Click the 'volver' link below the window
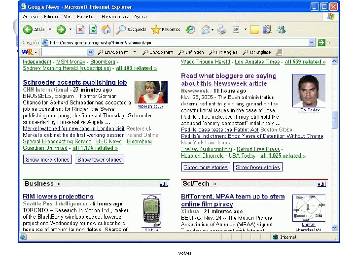This screenshot has height=266, width=355. click(x=185, y=253)
